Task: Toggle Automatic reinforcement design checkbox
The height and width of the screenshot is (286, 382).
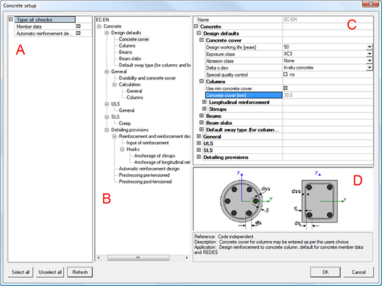Action: (x=77, y=34)
